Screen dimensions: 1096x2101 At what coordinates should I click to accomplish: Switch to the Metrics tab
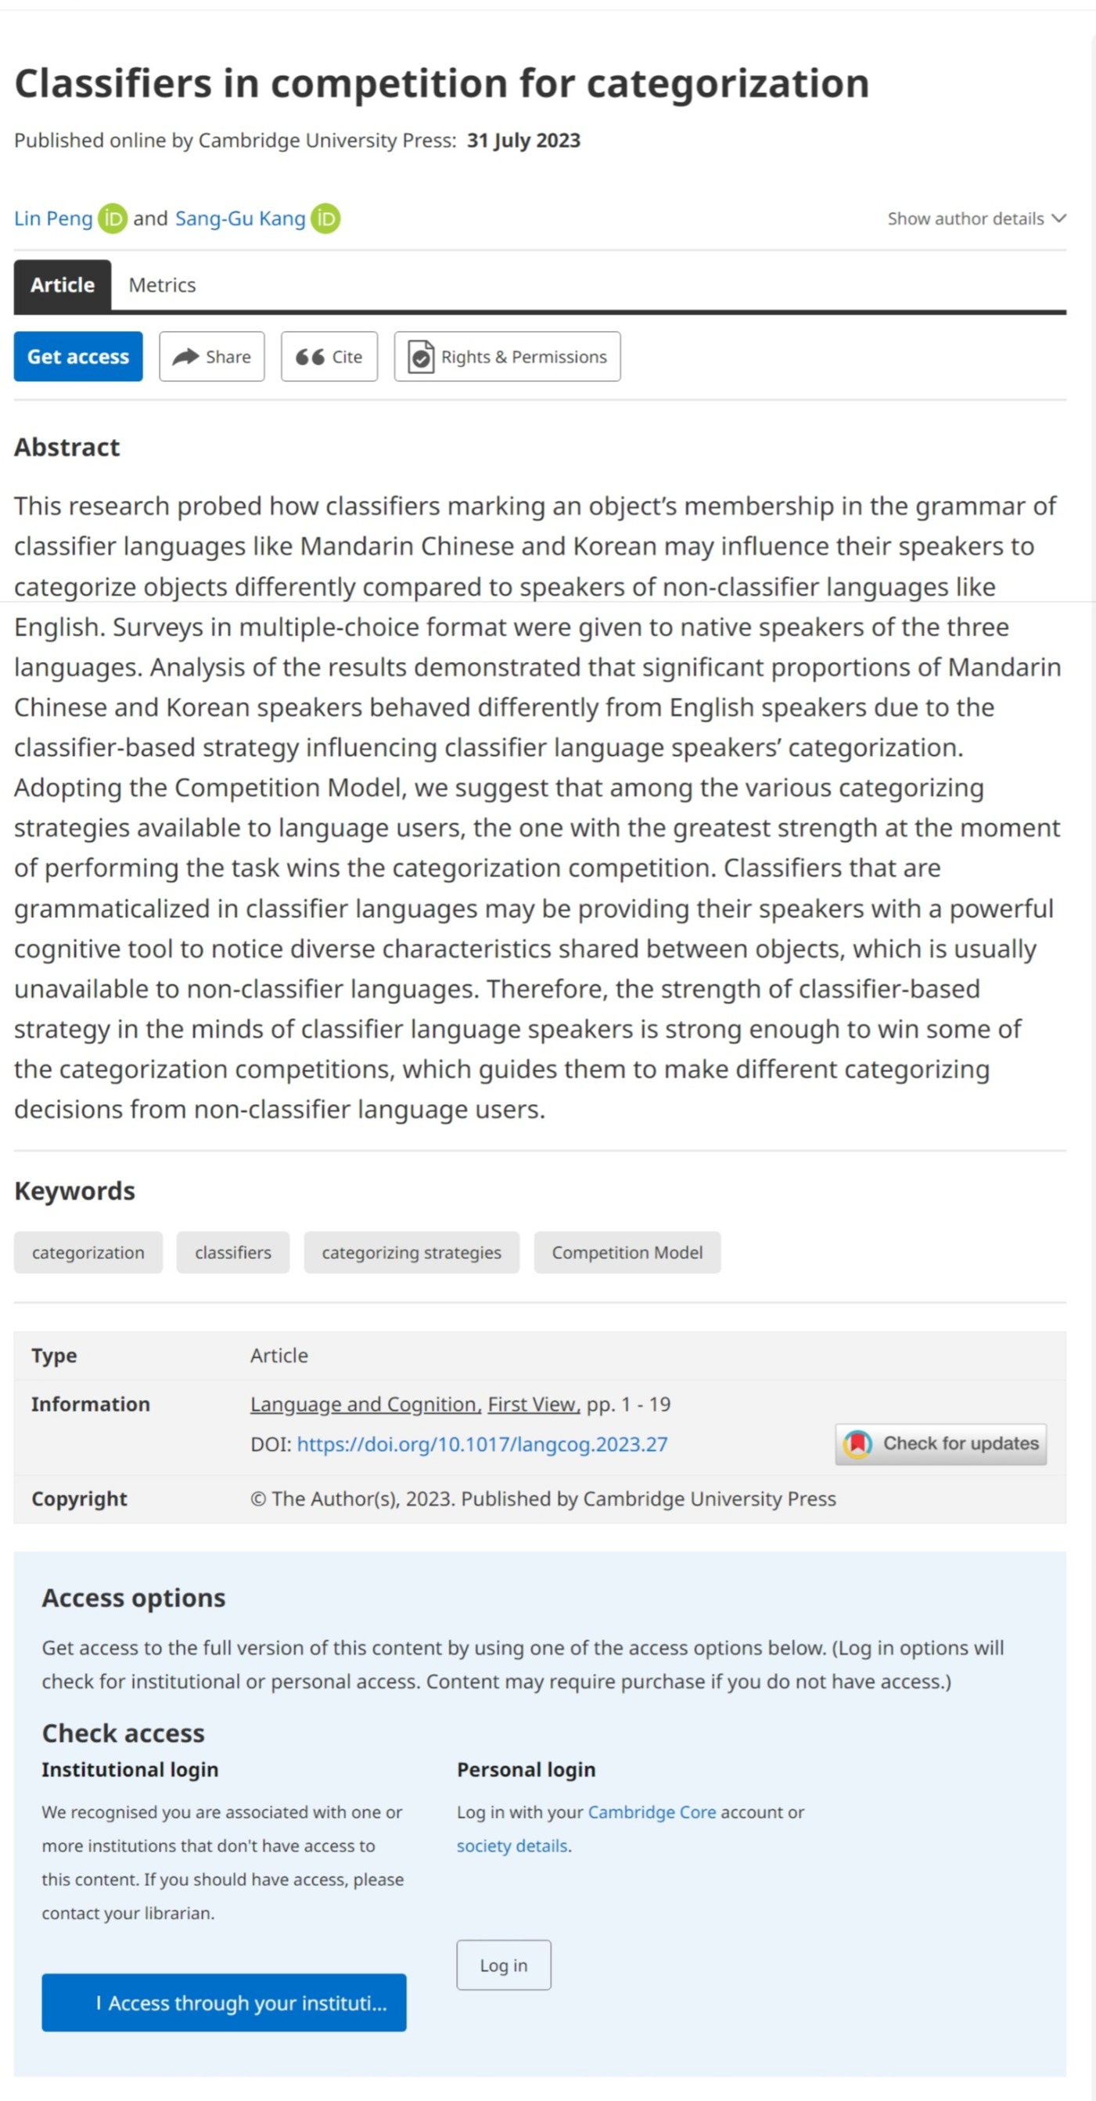162,286
